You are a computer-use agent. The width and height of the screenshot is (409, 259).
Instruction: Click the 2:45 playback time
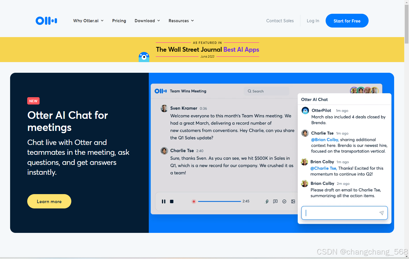point(246,201)
